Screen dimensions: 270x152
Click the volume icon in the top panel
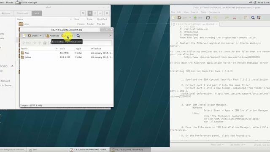250,3
